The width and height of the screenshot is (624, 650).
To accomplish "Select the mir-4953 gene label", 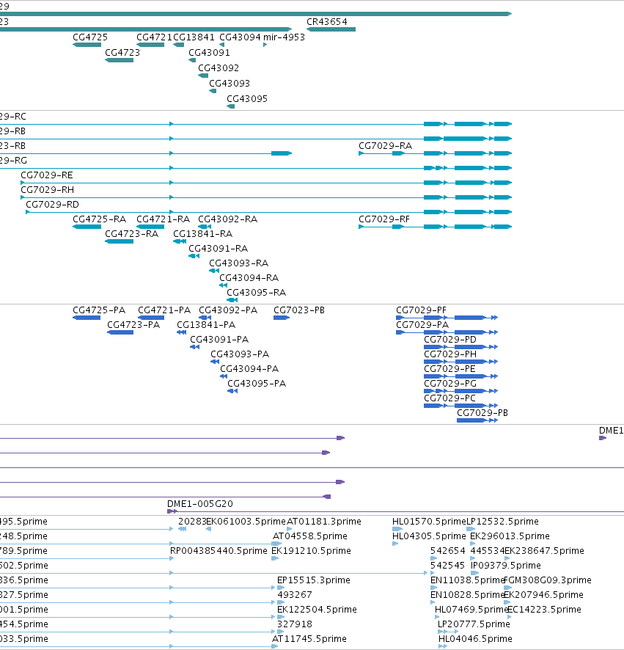I will 284,37.
